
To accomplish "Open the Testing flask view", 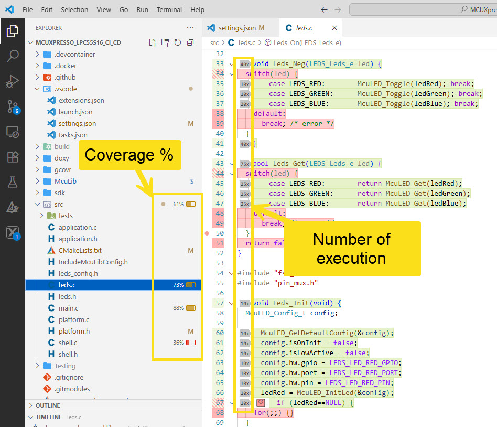I will coord(13,182).
